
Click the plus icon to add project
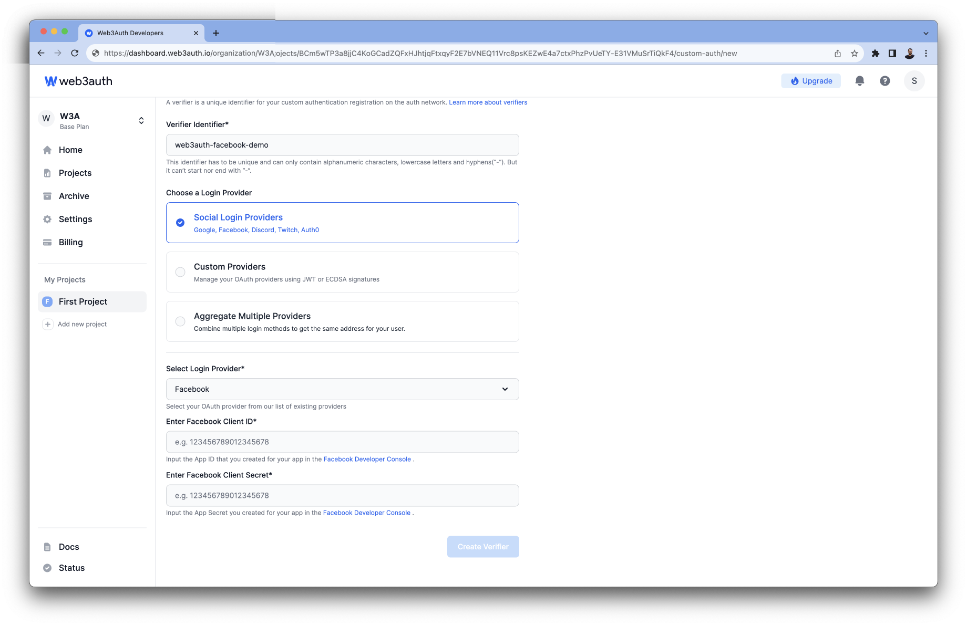[48, 324]
